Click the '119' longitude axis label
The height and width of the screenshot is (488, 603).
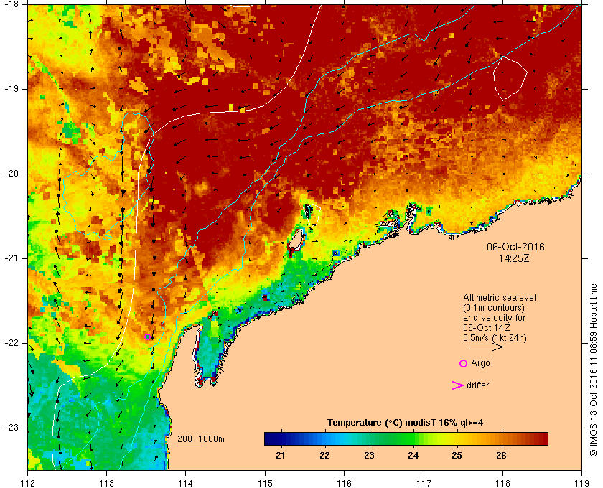[x=581, y=483]
